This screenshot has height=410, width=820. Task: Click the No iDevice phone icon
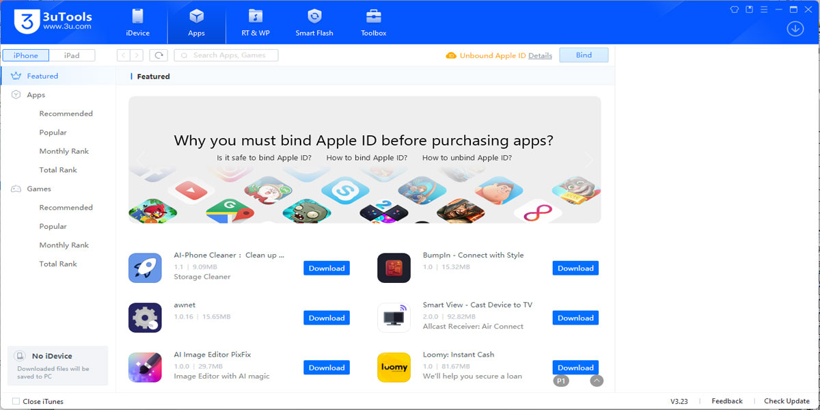[x=20, y=356]
